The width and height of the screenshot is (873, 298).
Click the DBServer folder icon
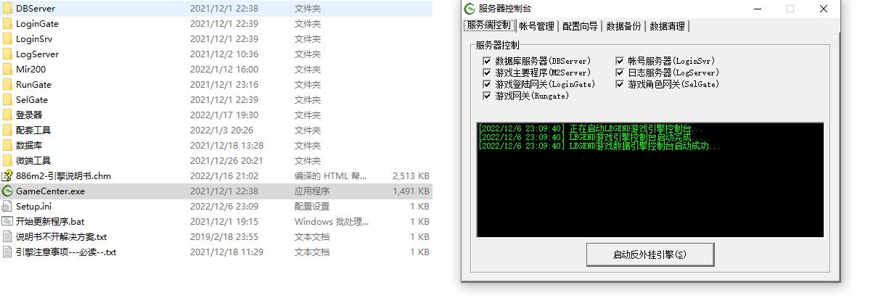[7, 9]
